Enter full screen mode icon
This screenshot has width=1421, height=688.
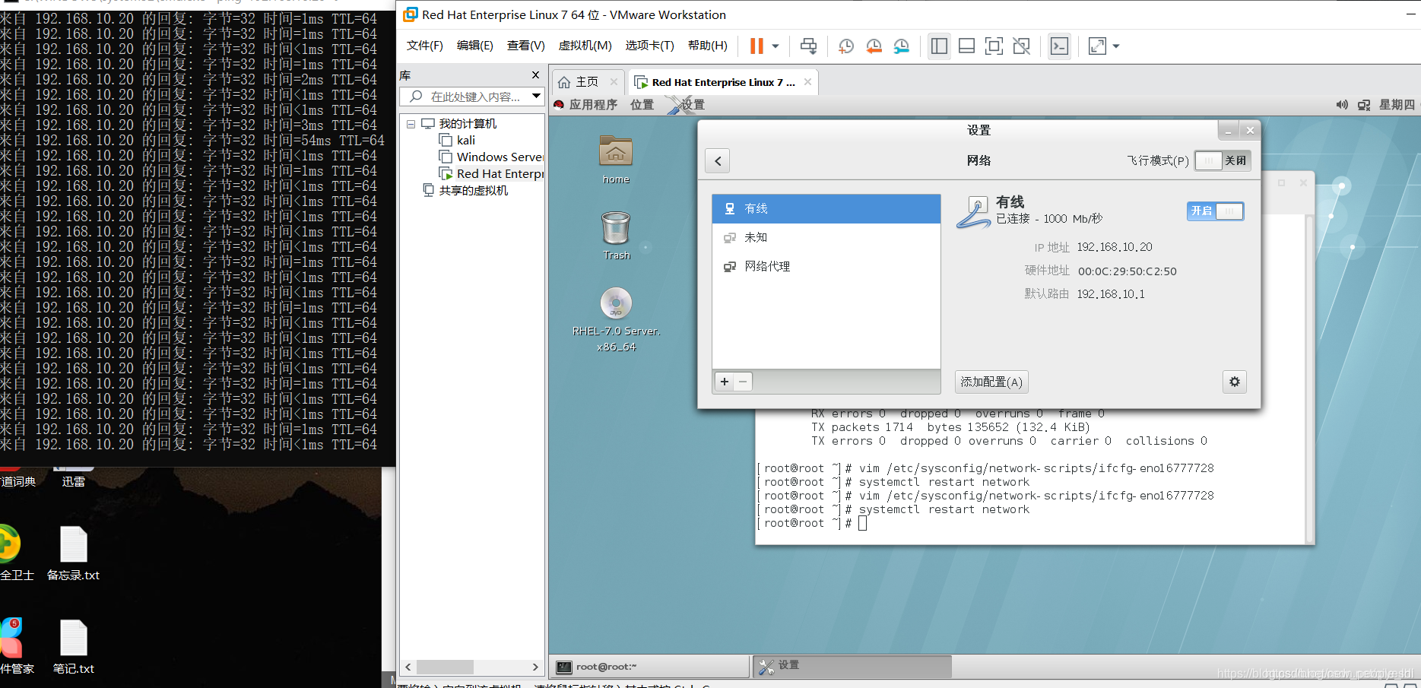pyautogui.click(x=994, y=46)
